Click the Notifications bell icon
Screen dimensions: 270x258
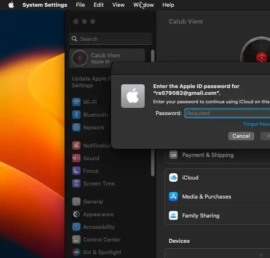76,145
